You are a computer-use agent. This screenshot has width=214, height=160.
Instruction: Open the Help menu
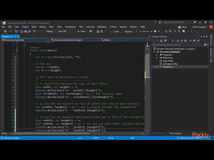[x=143, y=27]
